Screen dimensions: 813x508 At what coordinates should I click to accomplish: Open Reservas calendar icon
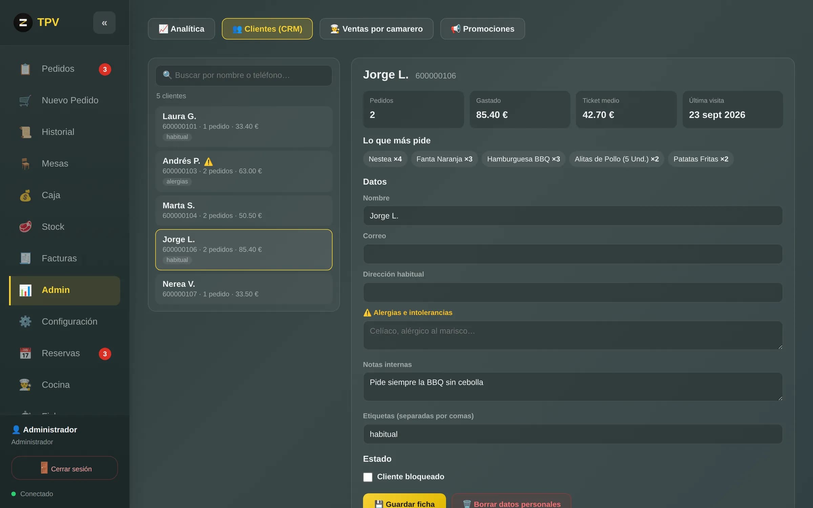25,353
